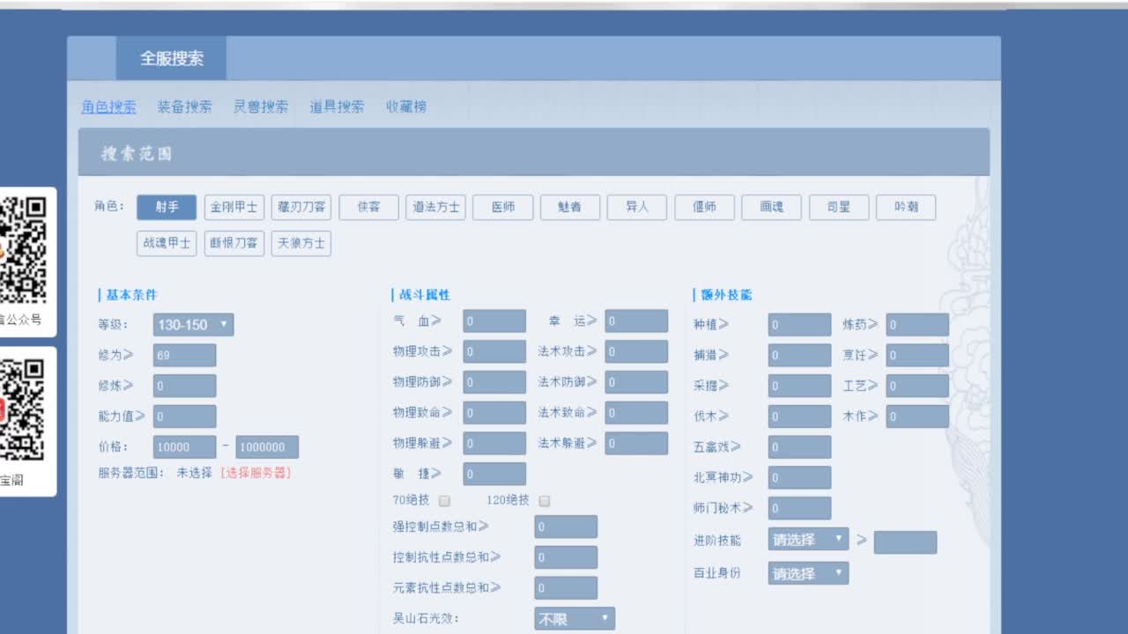Switch to the 灵兽搜索 tab
1128x634 pixels.
261,107
